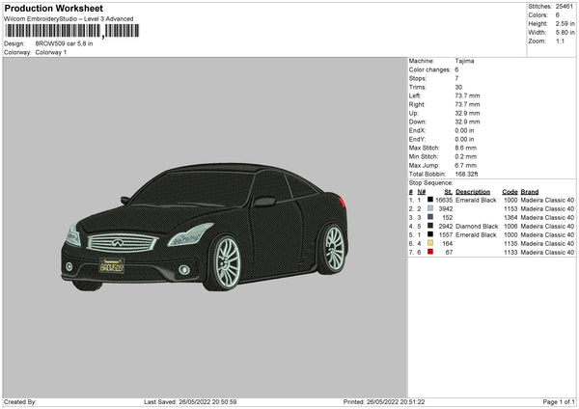Click the 'Page 1 of 1' indicator

click(x=559, y=401)
